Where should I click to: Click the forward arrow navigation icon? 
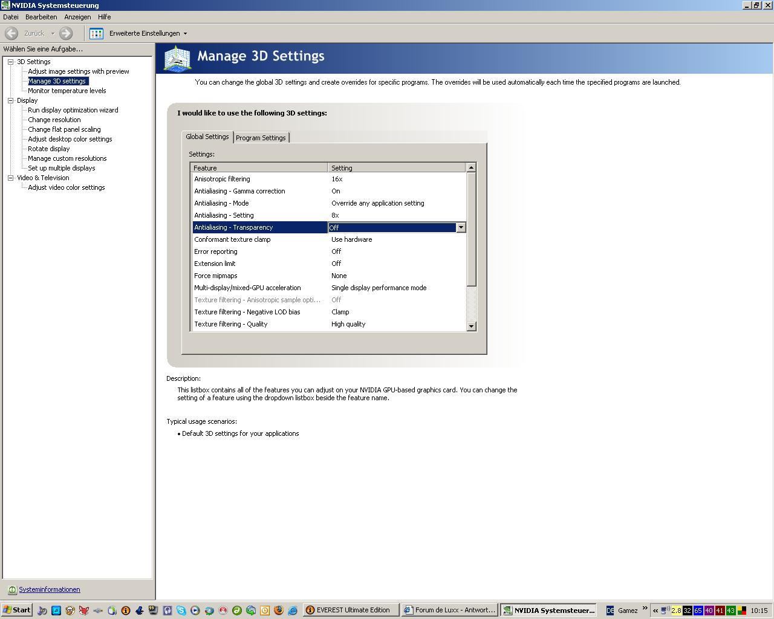[x=66, y=33]
